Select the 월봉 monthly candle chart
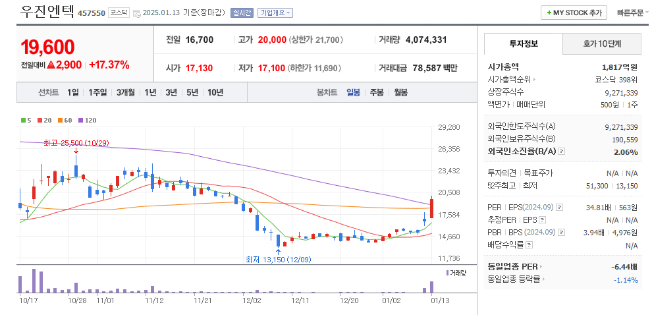The height and width of the screenshot is (315, 652). (x=400, y=92)
